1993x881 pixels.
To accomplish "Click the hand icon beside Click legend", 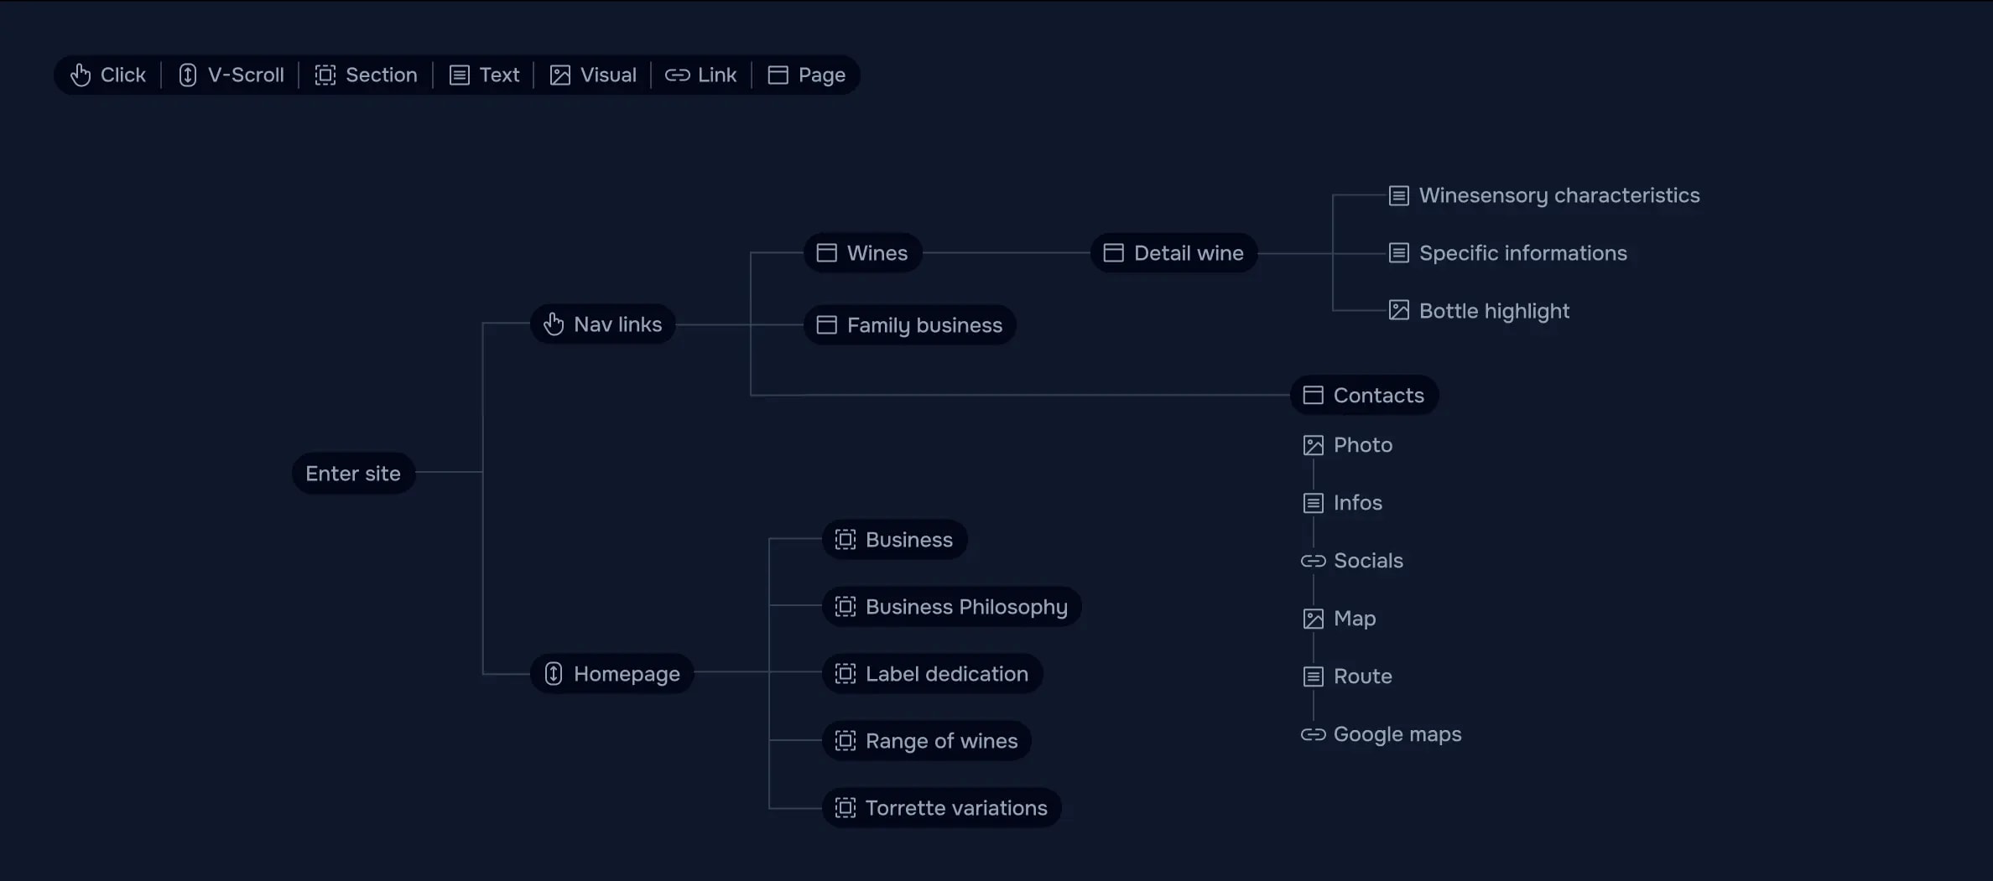I will pyautogui.click(x=81, y=75).
